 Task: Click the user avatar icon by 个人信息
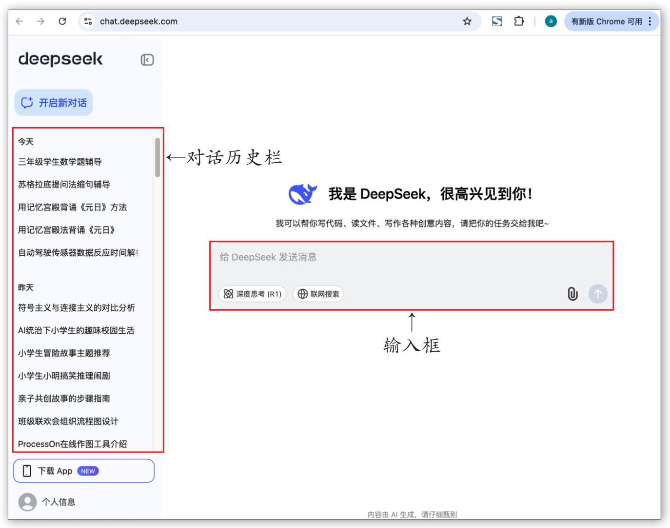[x=27, y=502]
